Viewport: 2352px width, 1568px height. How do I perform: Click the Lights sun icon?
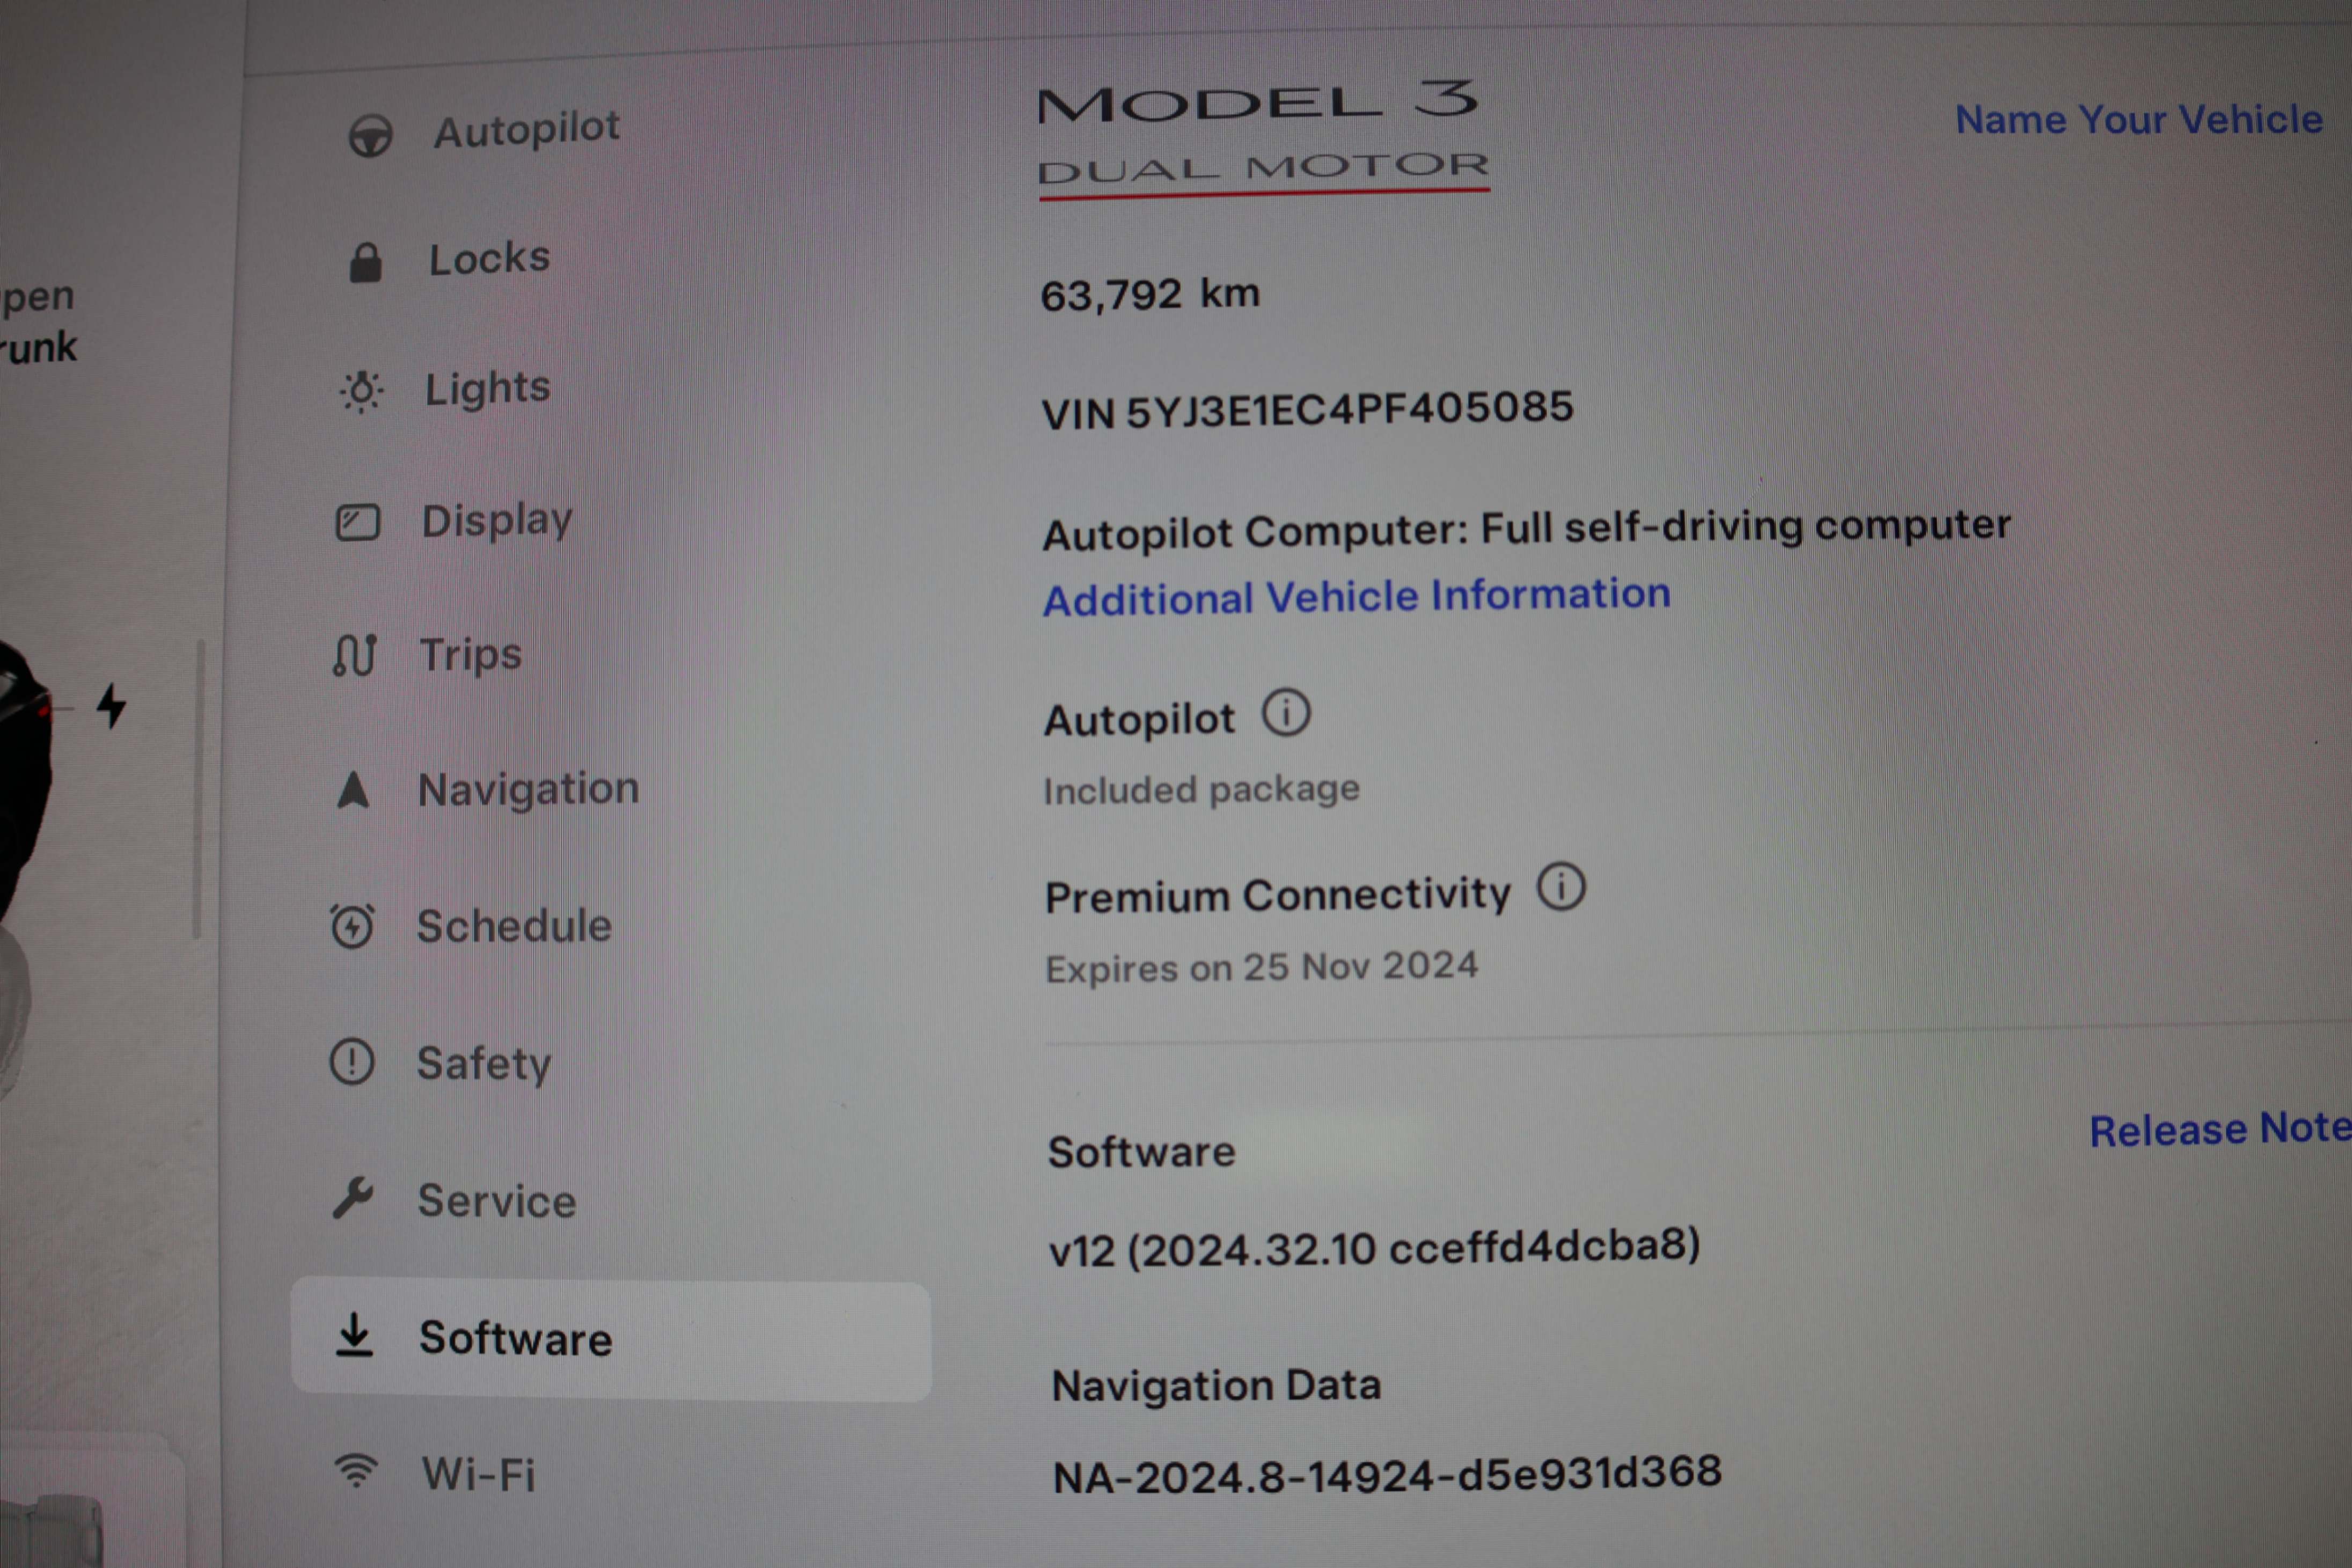pos(361,391)
